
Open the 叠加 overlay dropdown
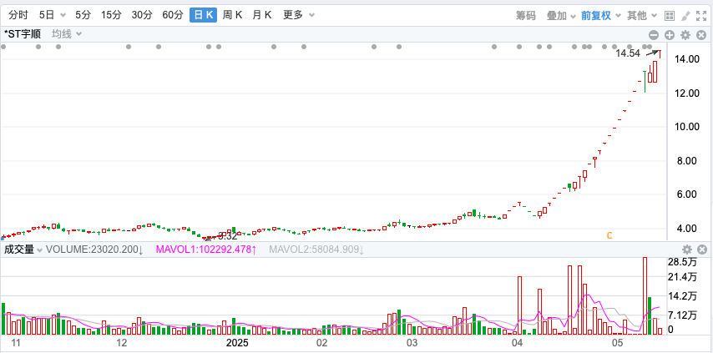[x=561, y=16]
